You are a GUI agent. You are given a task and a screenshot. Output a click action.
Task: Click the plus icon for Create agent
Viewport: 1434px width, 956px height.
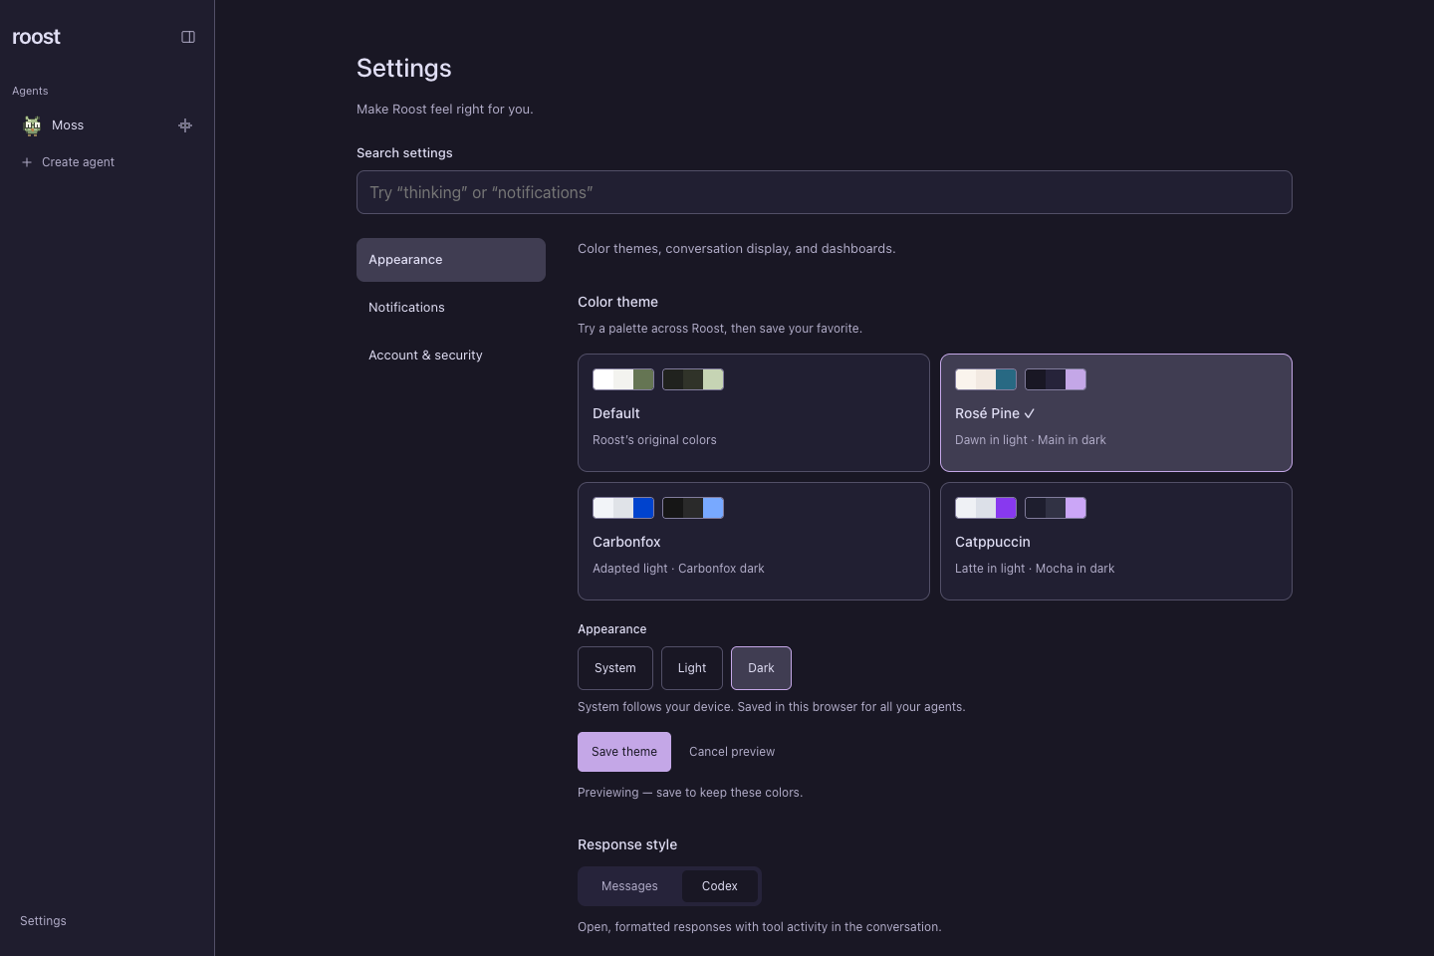(x=27, y=162)
